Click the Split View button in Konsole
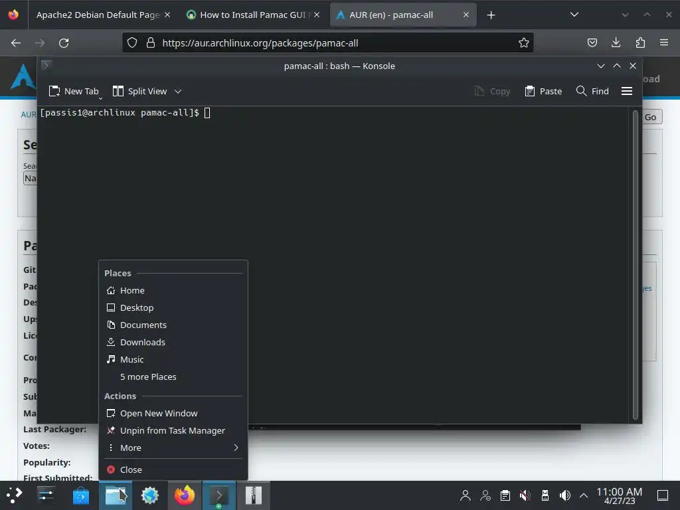The image size is (680, 510). [x=139, y=91]
